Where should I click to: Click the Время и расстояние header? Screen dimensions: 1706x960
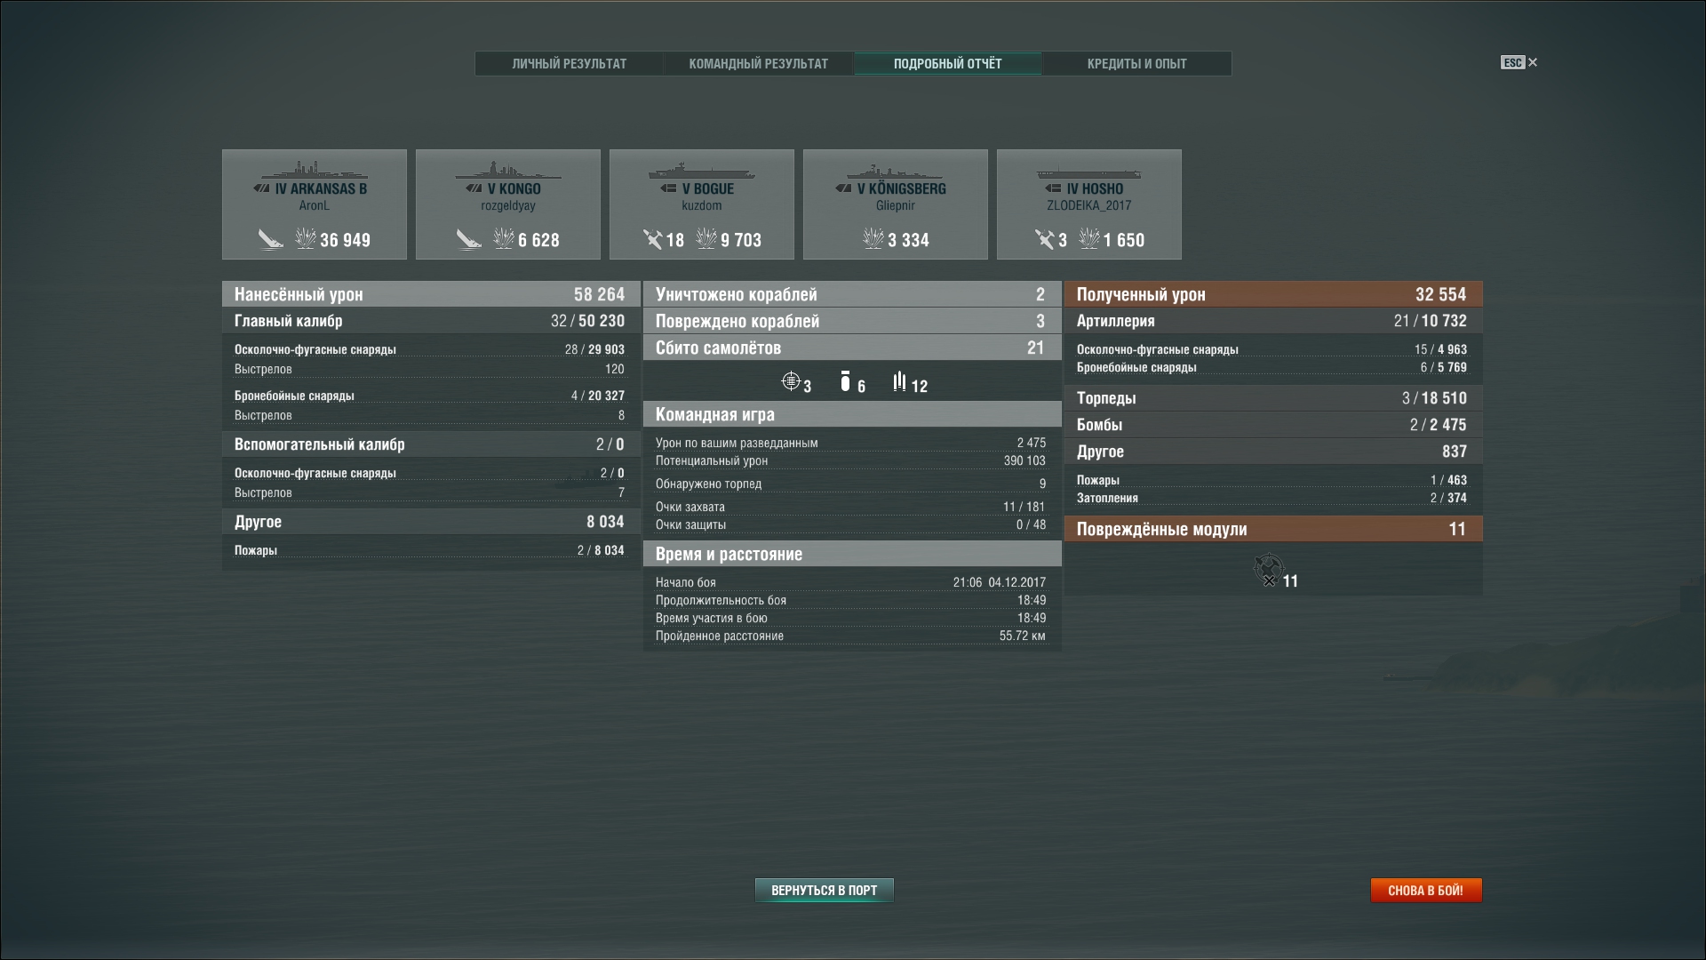852,554
